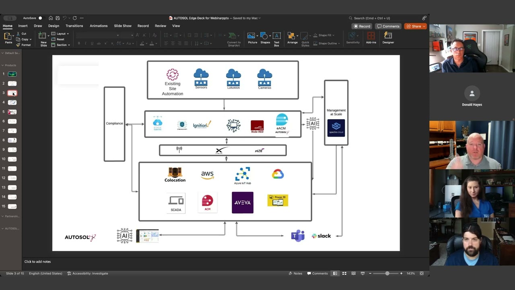The image size is (515, 290).
Task: Toggle Underline formatting
Action: pyautogui.click(x=92, y=43)
